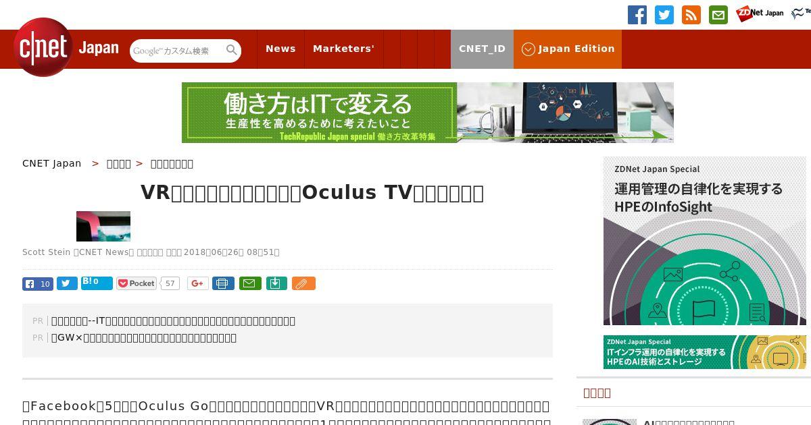Open the Twitter icon in the top bar
This screenshot has height=425, width=811.
pos(664,15)
